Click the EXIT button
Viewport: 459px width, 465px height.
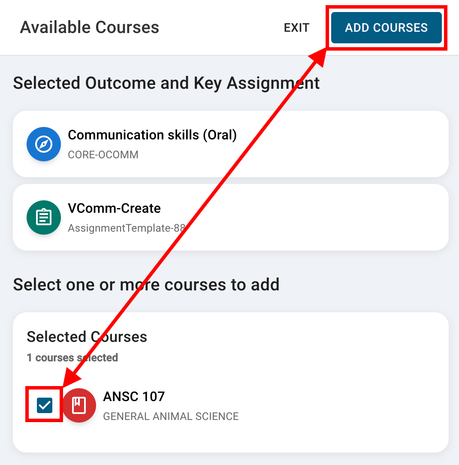[296, 28]
